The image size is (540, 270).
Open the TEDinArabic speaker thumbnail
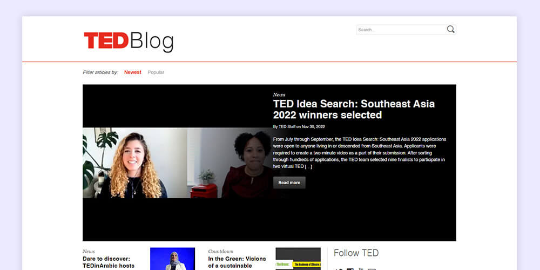(x=172, y=259)
